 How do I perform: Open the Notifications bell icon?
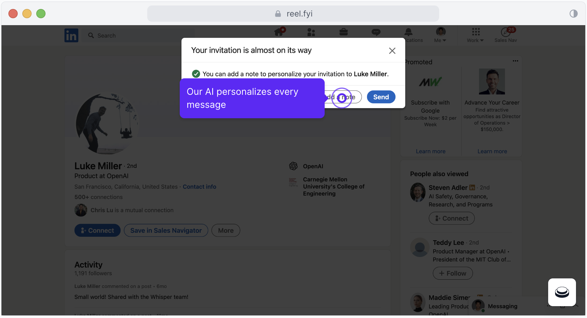[x=408, y=32]
